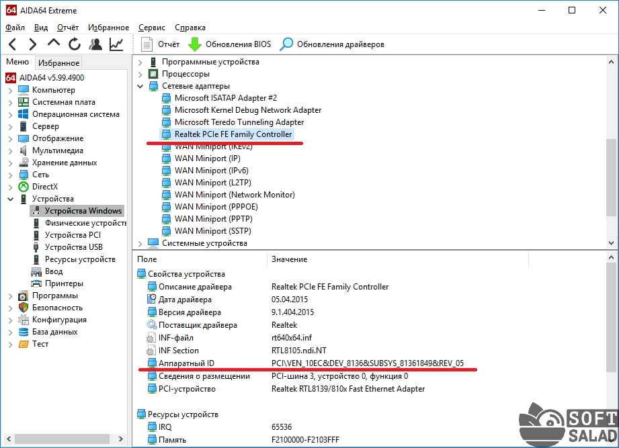
Task: Collapse the Устройства node
Action: point(11,199)
